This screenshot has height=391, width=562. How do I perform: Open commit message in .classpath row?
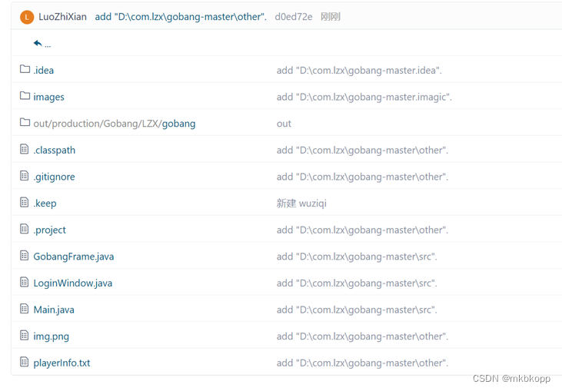362,151
